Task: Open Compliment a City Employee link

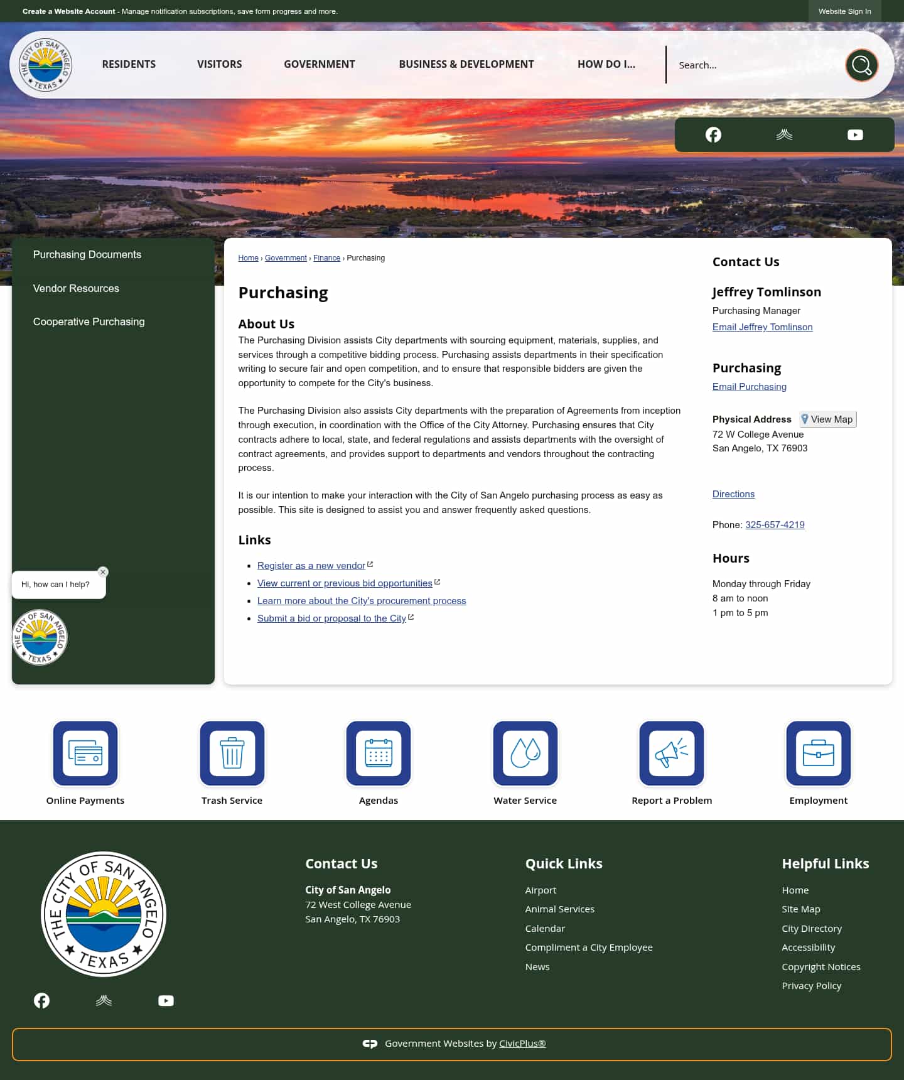Action: click(589, 948)
